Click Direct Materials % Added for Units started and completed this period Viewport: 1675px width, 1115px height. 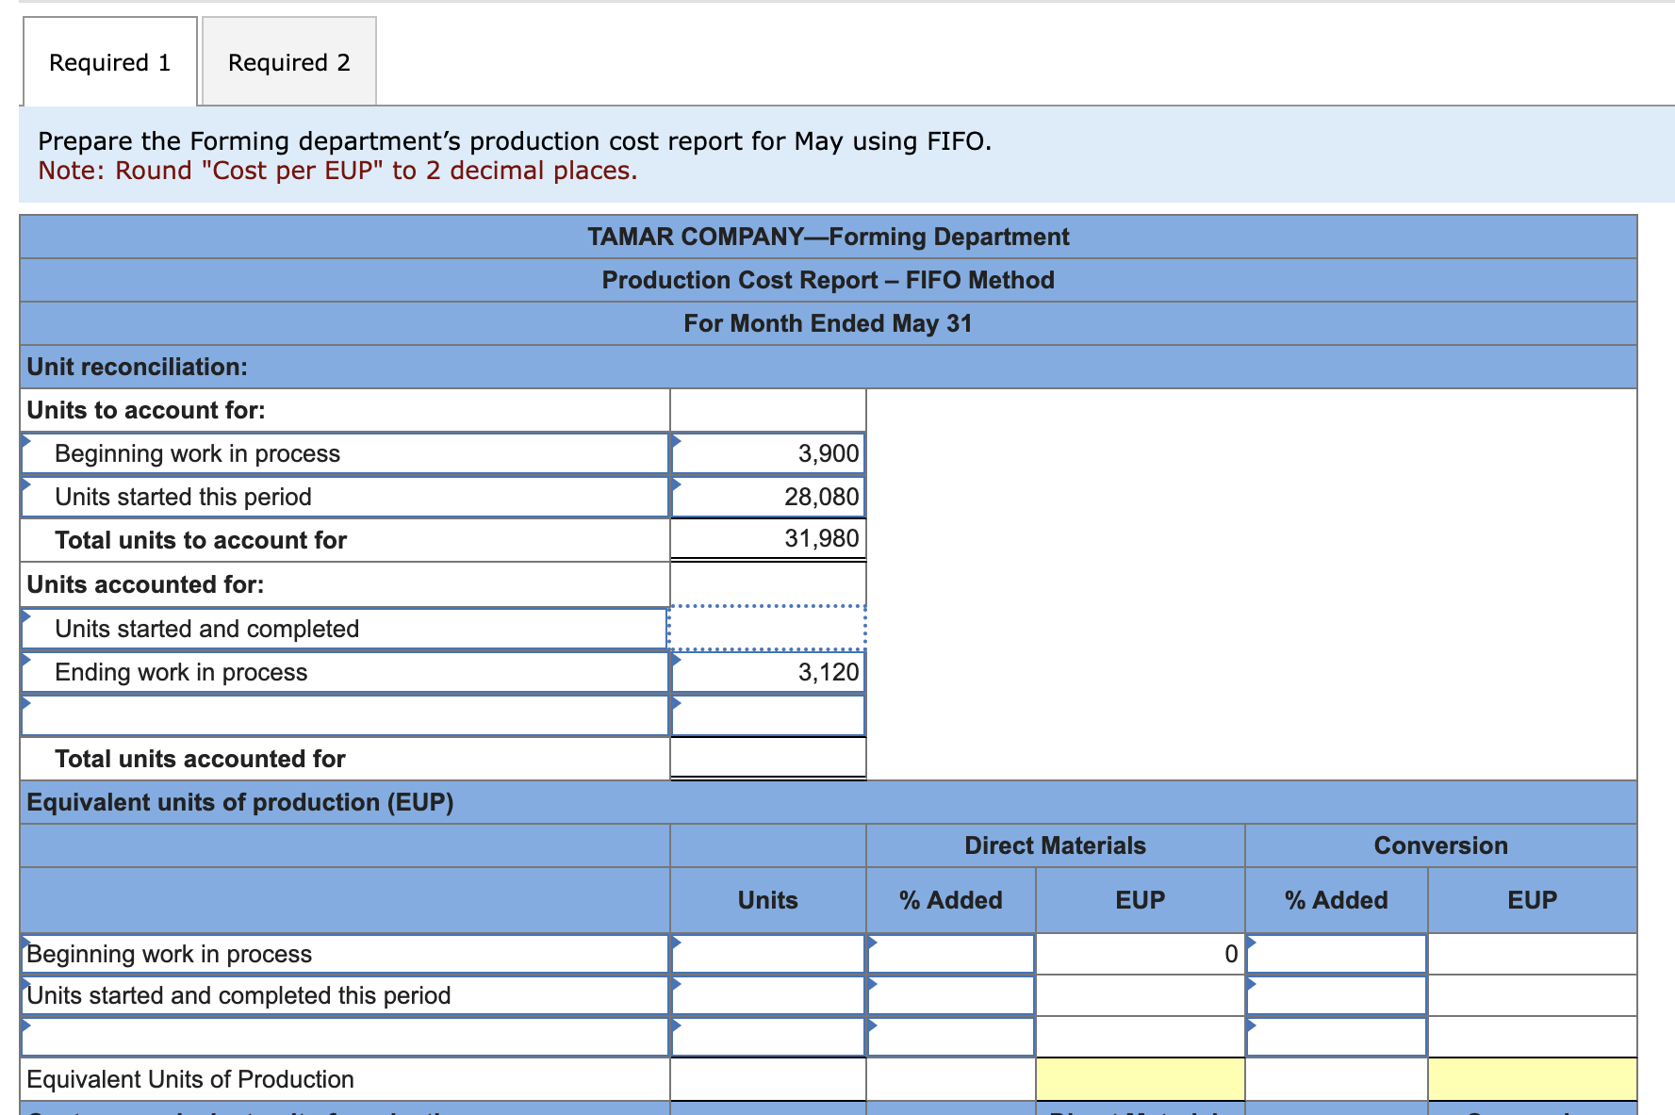(x=951, y=995)
